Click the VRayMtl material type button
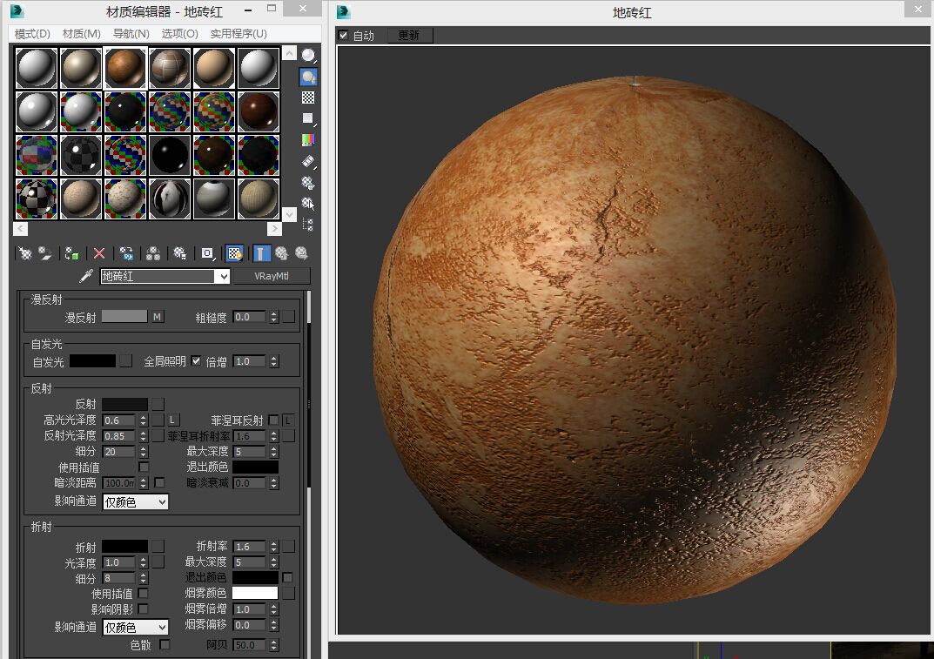 (x=272, y=276)
